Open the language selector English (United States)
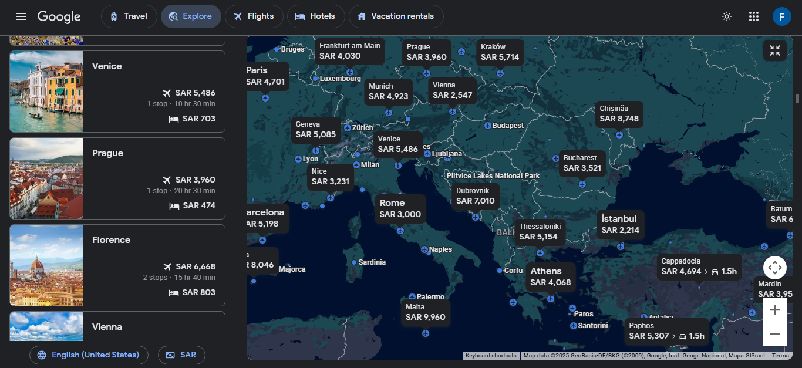 (x=88, y=355)
